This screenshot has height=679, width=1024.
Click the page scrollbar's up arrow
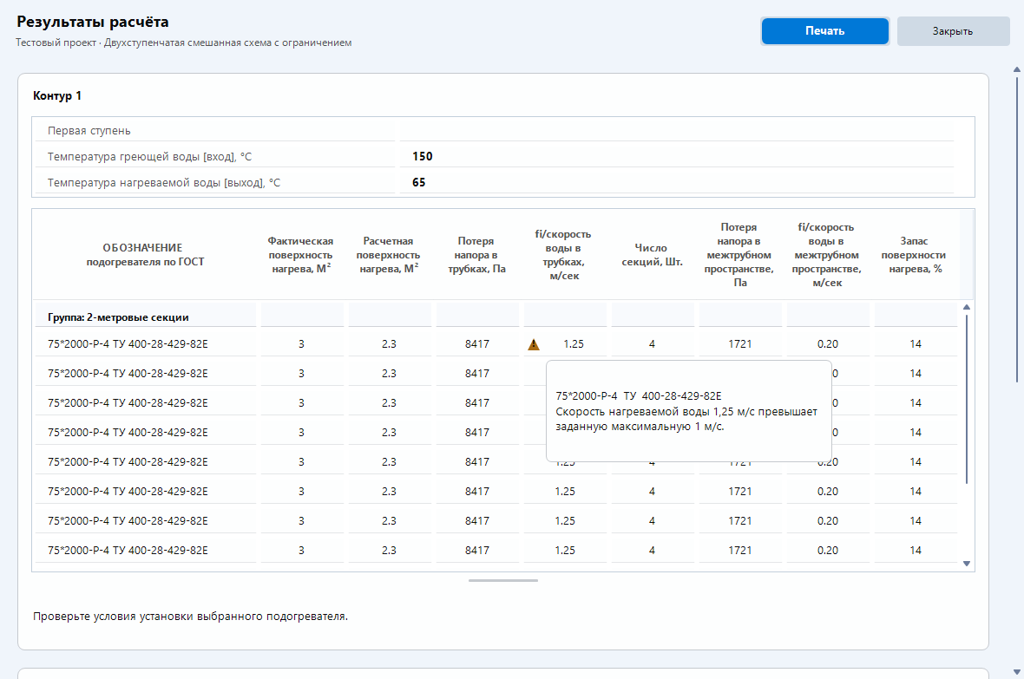(1017, 69)
